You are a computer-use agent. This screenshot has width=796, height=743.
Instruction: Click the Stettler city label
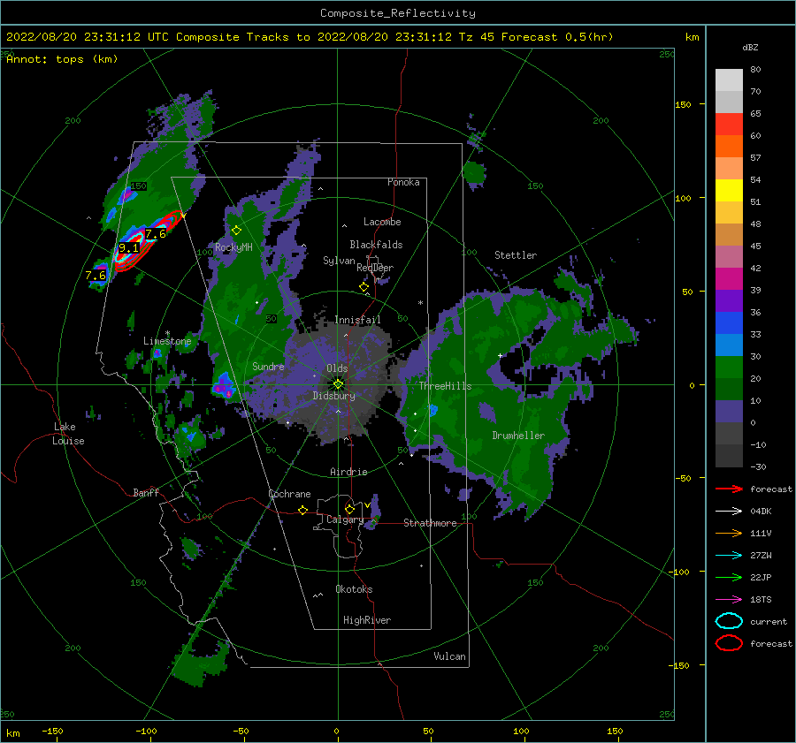pos(516,255)
